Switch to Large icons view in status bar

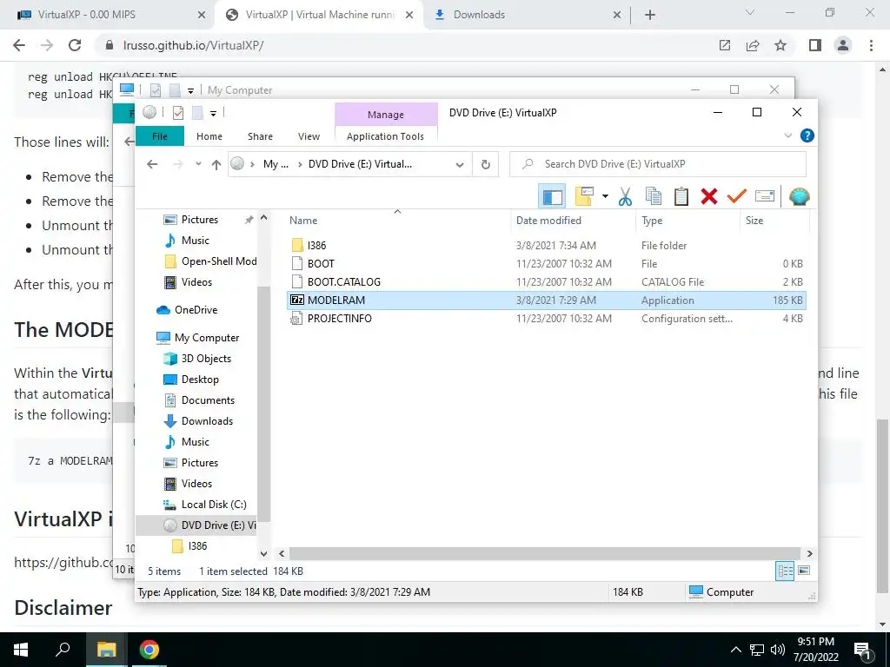tap(804, 571)
